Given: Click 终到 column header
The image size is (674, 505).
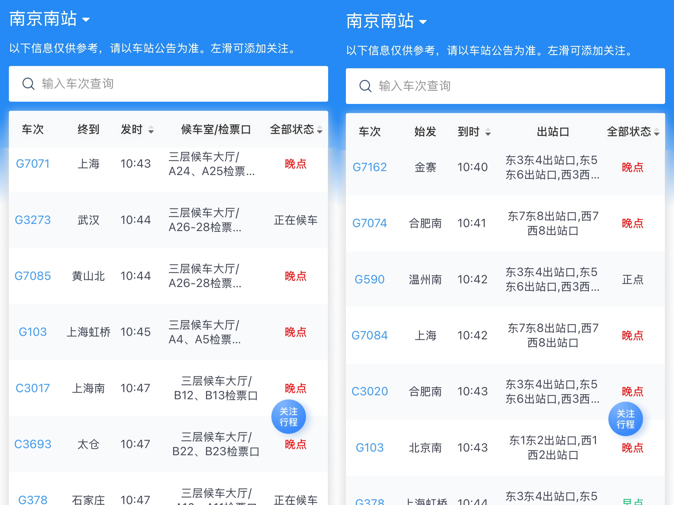Looking at the screenshot, I should [x=88, y=129].
